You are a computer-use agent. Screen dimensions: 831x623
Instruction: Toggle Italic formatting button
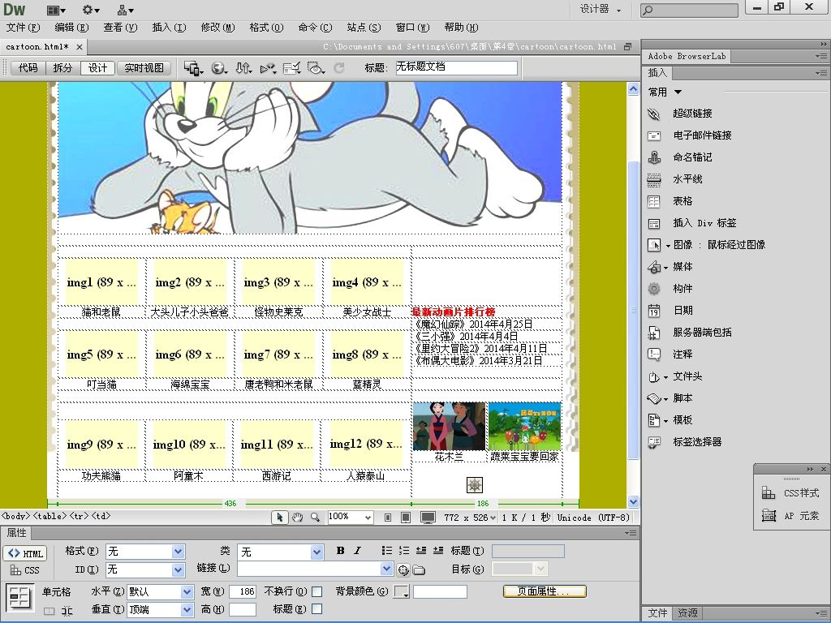coord(358,551)
